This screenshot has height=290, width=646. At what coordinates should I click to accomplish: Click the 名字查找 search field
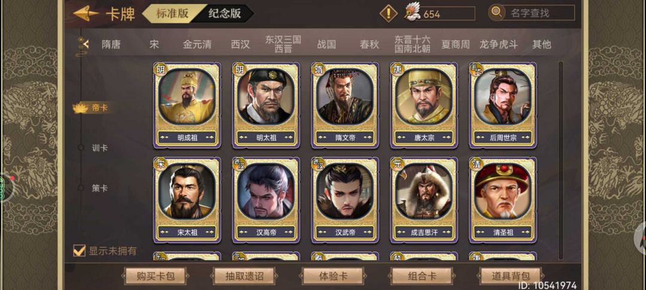point(540,13)
